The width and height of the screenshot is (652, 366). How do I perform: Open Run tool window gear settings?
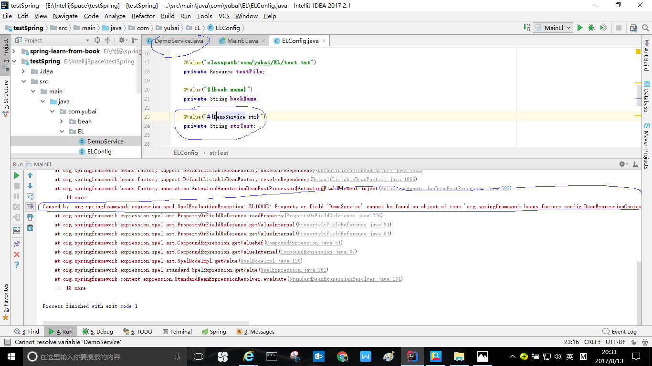tap(623, 164)
